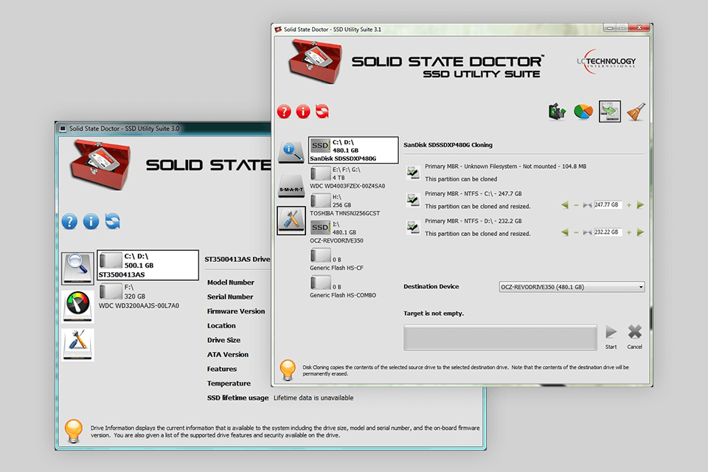Click Serial Number label in 3.0 window

(x=230, y=296)
